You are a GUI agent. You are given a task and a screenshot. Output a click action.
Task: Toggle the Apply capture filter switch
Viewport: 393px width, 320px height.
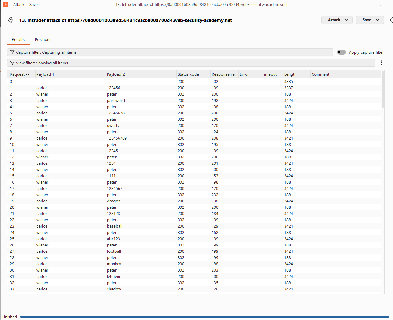click(341, 52)
